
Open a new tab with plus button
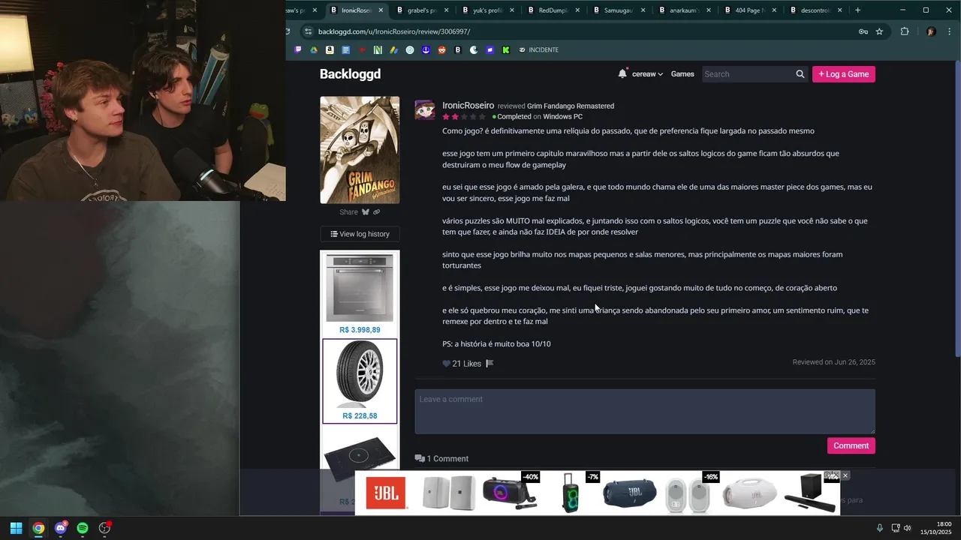click(x=858, y=10)
